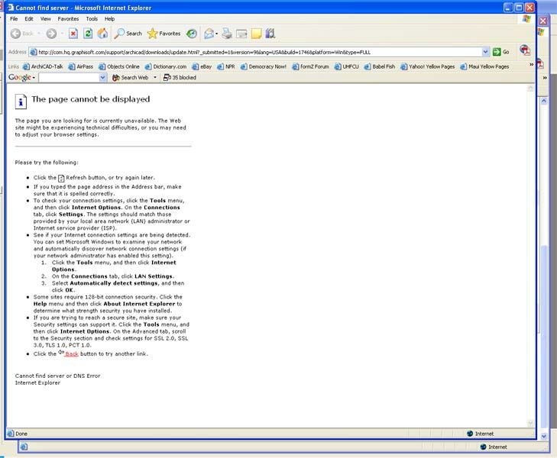Click the green Refresh toolbar icon
The height and width of the screenshot is (458, 557).
[x=88, y=34]
